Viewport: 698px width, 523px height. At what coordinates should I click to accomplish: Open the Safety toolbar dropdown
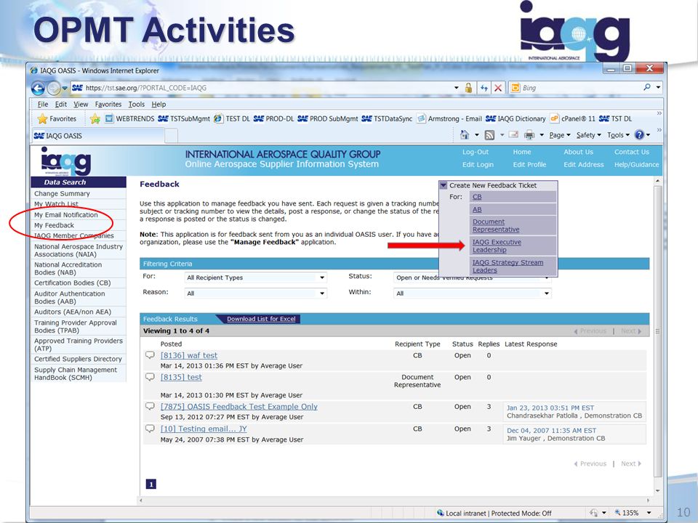588,135
